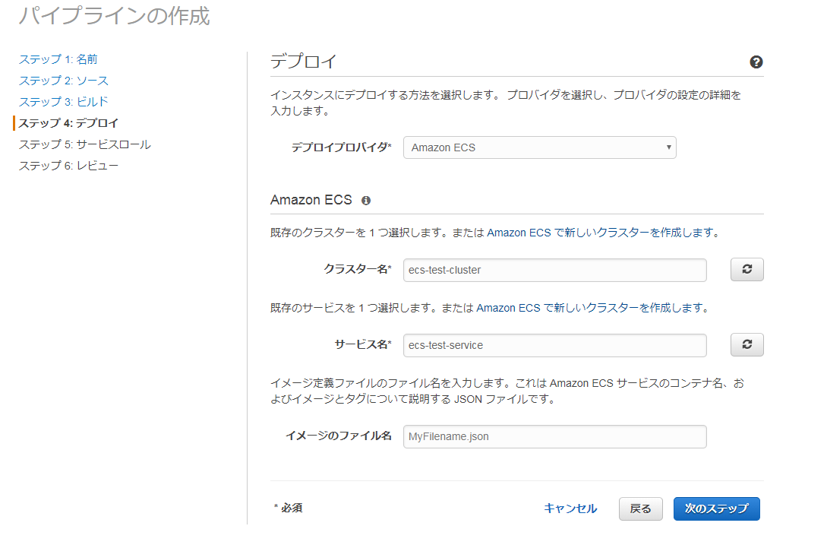
Task: Navigate to ステップ 2: ソース
Action: click(63, 81)
